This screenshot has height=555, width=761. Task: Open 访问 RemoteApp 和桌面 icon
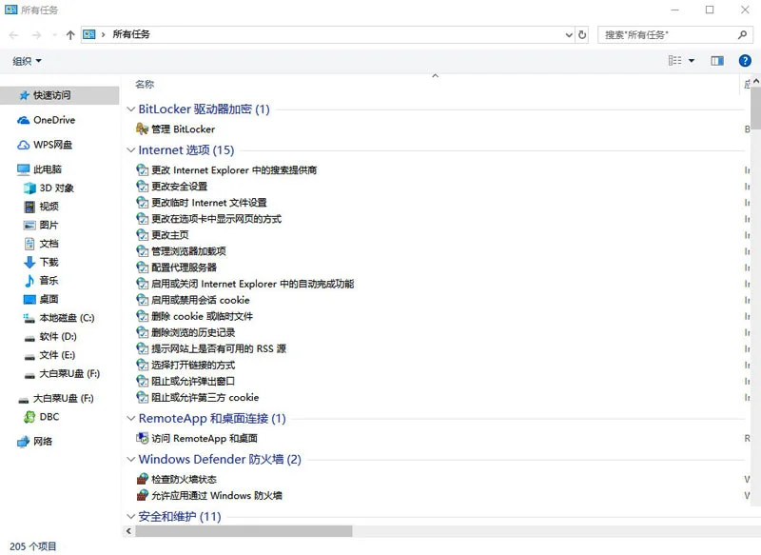[x=142, y=438]
